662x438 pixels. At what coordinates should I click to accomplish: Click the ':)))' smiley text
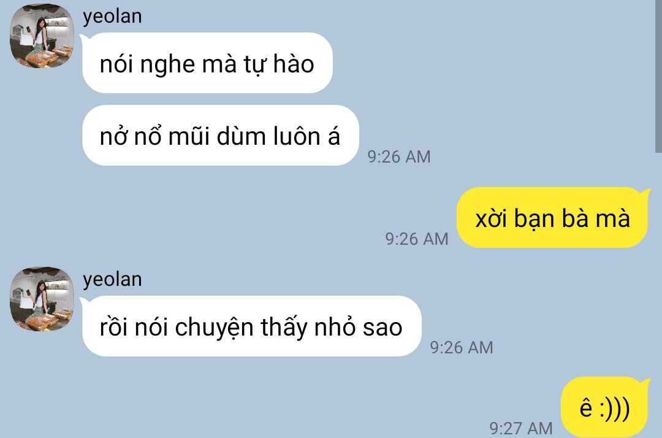615,409
